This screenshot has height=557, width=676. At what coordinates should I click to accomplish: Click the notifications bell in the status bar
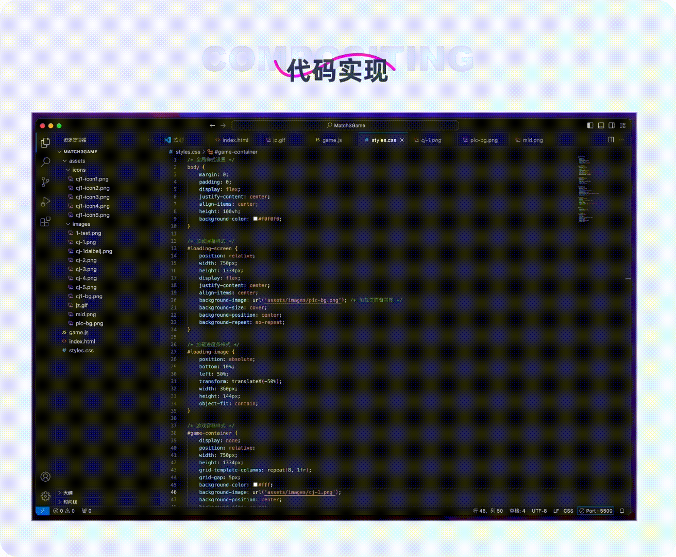[621, 511]
